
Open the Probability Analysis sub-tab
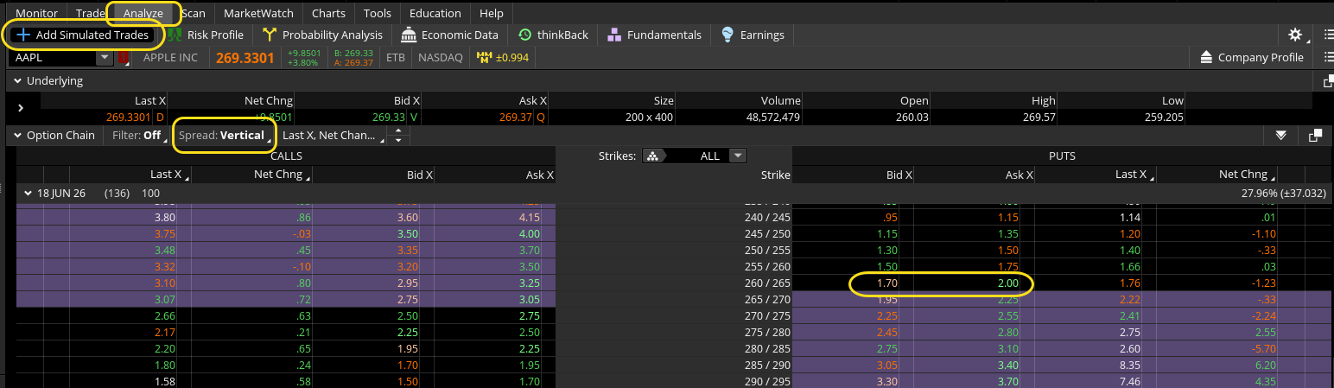322,35
